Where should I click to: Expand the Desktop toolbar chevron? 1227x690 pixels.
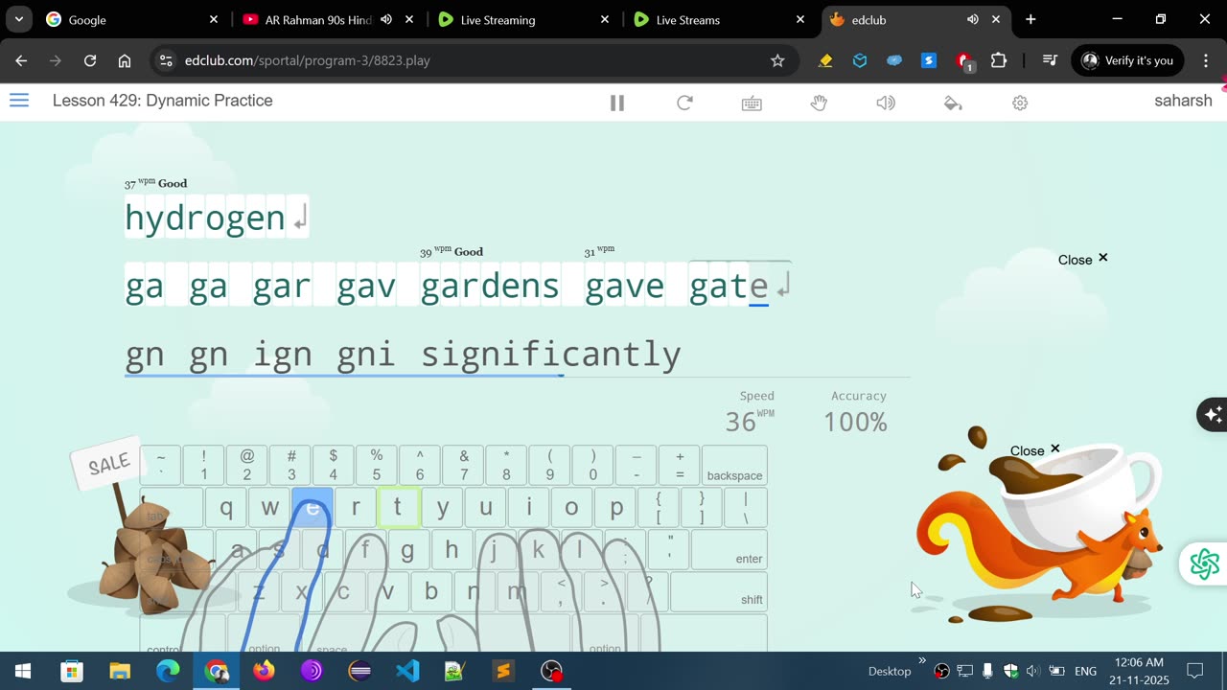tap(922, 660)
